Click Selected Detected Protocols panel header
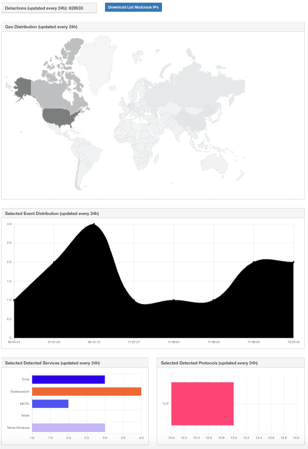This screenshot has height=449, width=308. pos(231,363)
